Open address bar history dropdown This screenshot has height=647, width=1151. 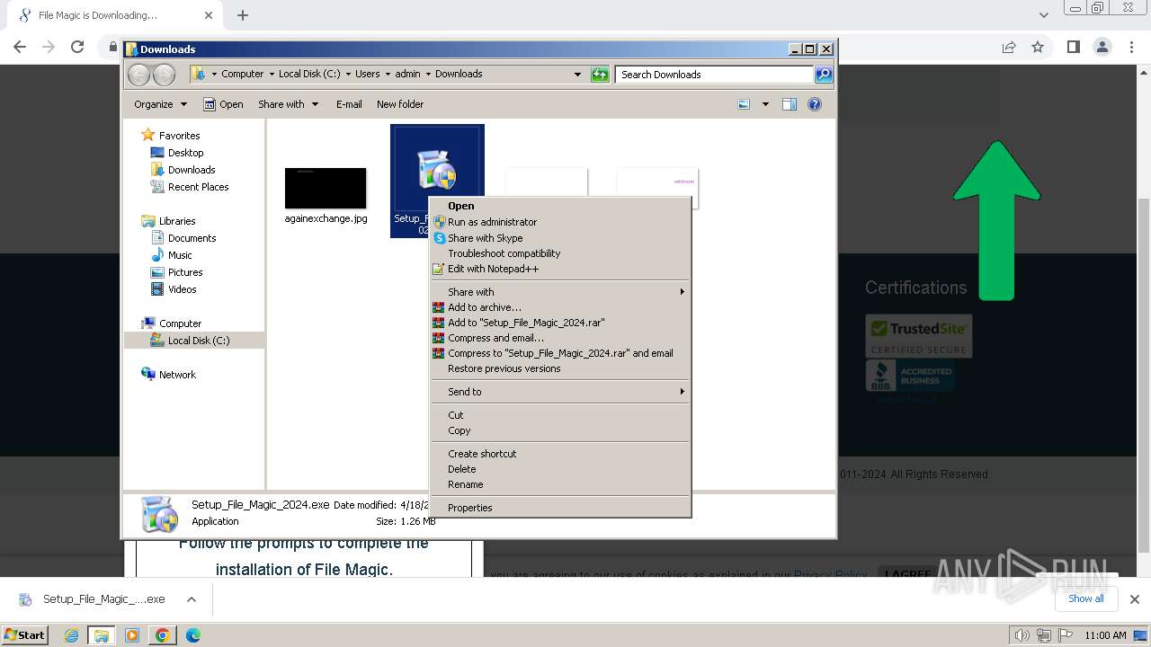[x=577, y=75]
